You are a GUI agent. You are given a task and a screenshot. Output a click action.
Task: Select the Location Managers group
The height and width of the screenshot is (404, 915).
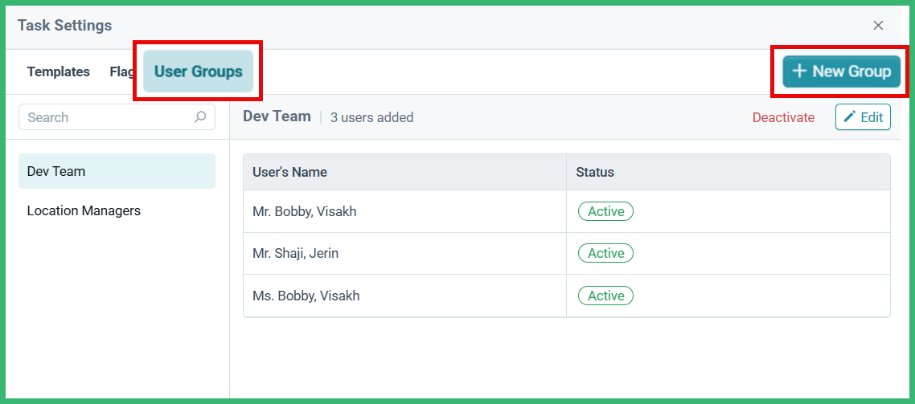(117, 210)
